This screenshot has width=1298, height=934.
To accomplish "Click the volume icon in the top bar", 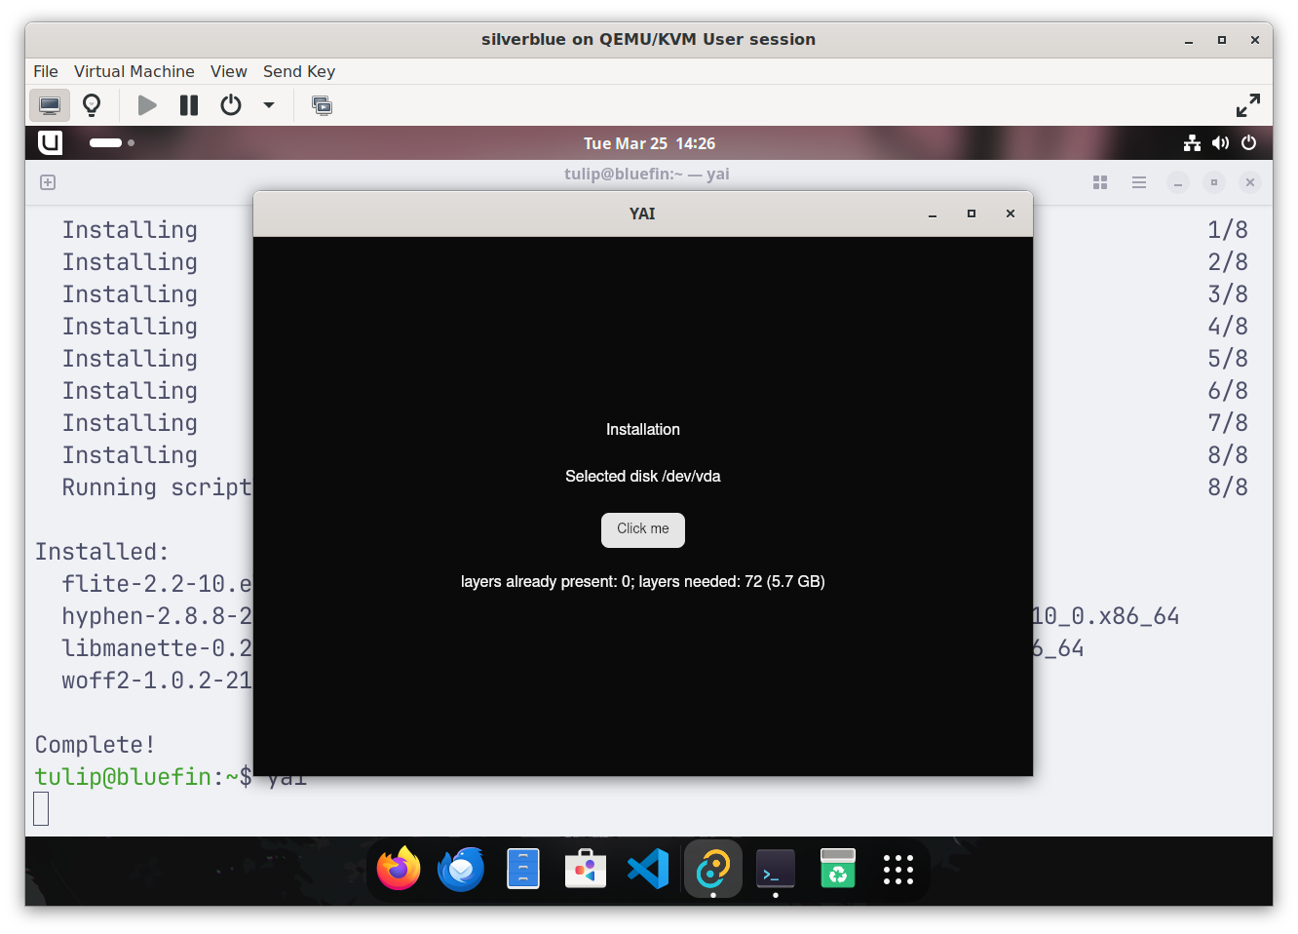I will point(1220,143).
